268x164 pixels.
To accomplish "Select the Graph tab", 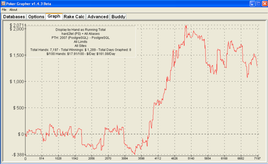I will tap(54, 16).
